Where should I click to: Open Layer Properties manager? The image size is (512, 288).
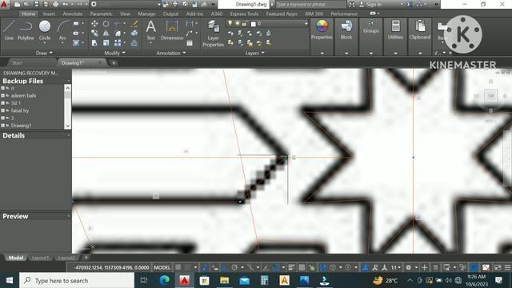(x=213, y=34)
